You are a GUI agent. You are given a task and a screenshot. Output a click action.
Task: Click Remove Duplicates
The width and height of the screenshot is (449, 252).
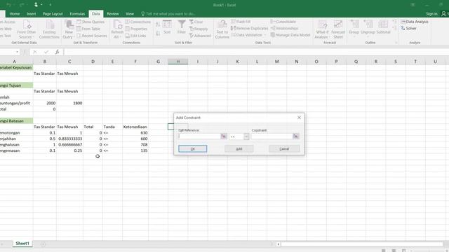[250, 28]
